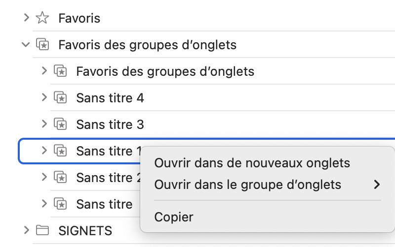This screenshot has height=247, width=395.
Task: Expand the Sans titre 1 group
Action: click(x=44, y=151)
